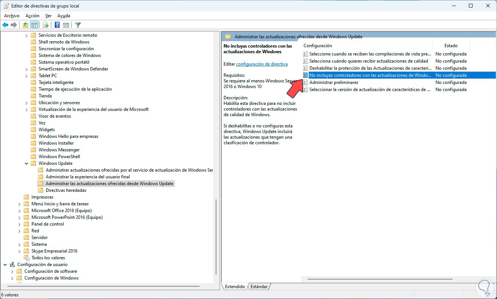Viewport: 497px width, 299px height.
Task: Go up one level via folder arrow icon
Action: point(25,25)
